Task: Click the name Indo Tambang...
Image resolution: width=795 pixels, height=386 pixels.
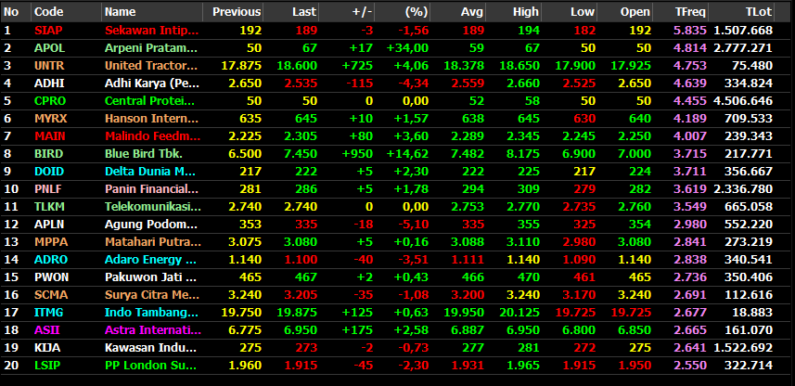Action: coord(153,313)
